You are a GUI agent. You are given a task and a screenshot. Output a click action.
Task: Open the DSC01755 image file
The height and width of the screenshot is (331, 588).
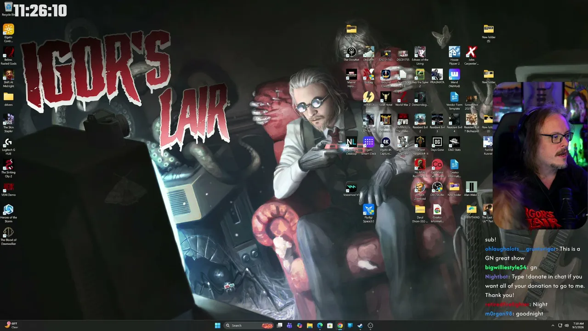pyautogui.click(x=403, y=54)
